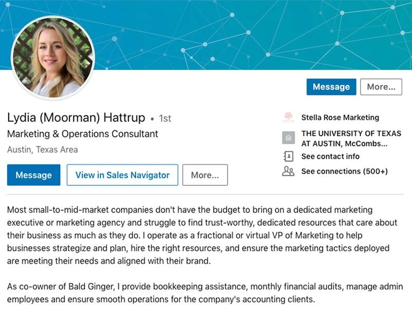Click the connections people icon
Viewport: 412px width, 318px height.
pos(287,171)
